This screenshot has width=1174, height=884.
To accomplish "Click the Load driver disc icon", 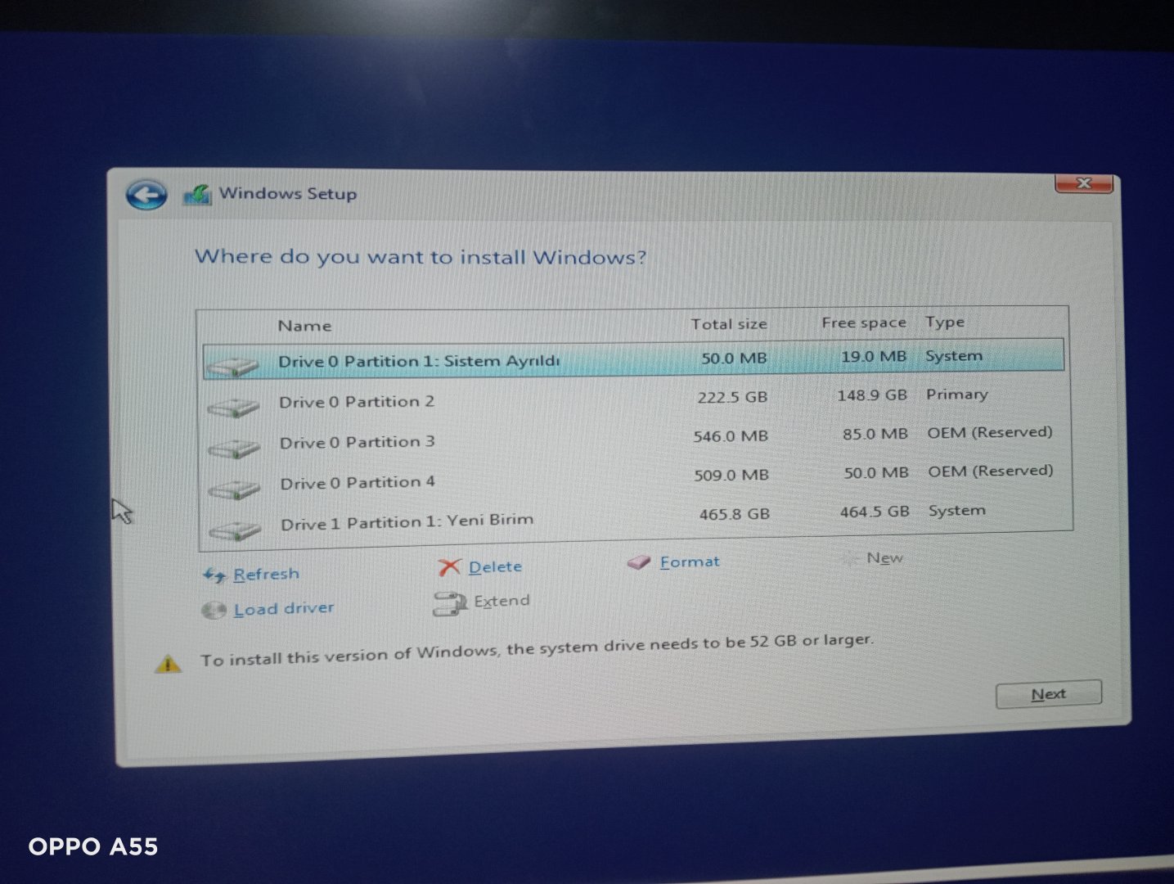I will click(x=214, y=611).
